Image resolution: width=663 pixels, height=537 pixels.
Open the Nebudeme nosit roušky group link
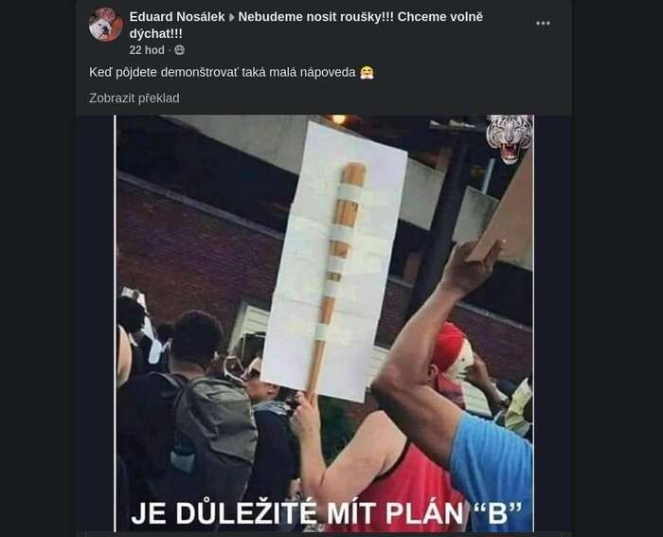coord(306,26)
